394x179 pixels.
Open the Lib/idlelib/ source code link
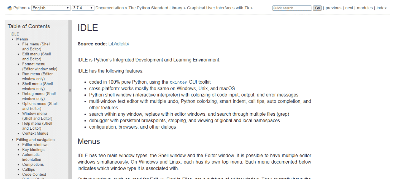pos(119,44)
